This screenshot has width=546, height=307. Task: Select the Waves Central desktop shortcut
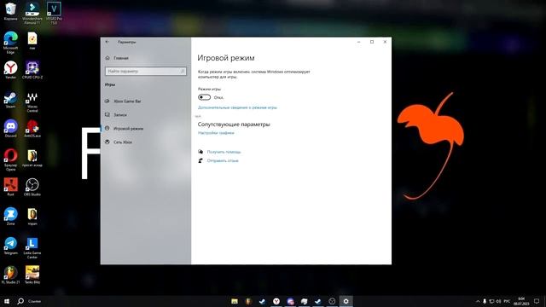pos(32,102)
